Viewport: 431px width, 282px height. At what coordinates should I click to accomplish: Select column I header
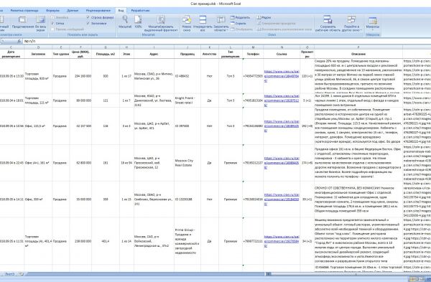pos(154,47)
